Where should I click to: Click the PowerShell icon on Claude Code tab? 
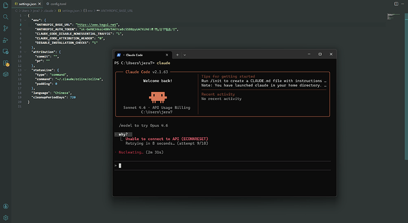click(x=119, y=55)
